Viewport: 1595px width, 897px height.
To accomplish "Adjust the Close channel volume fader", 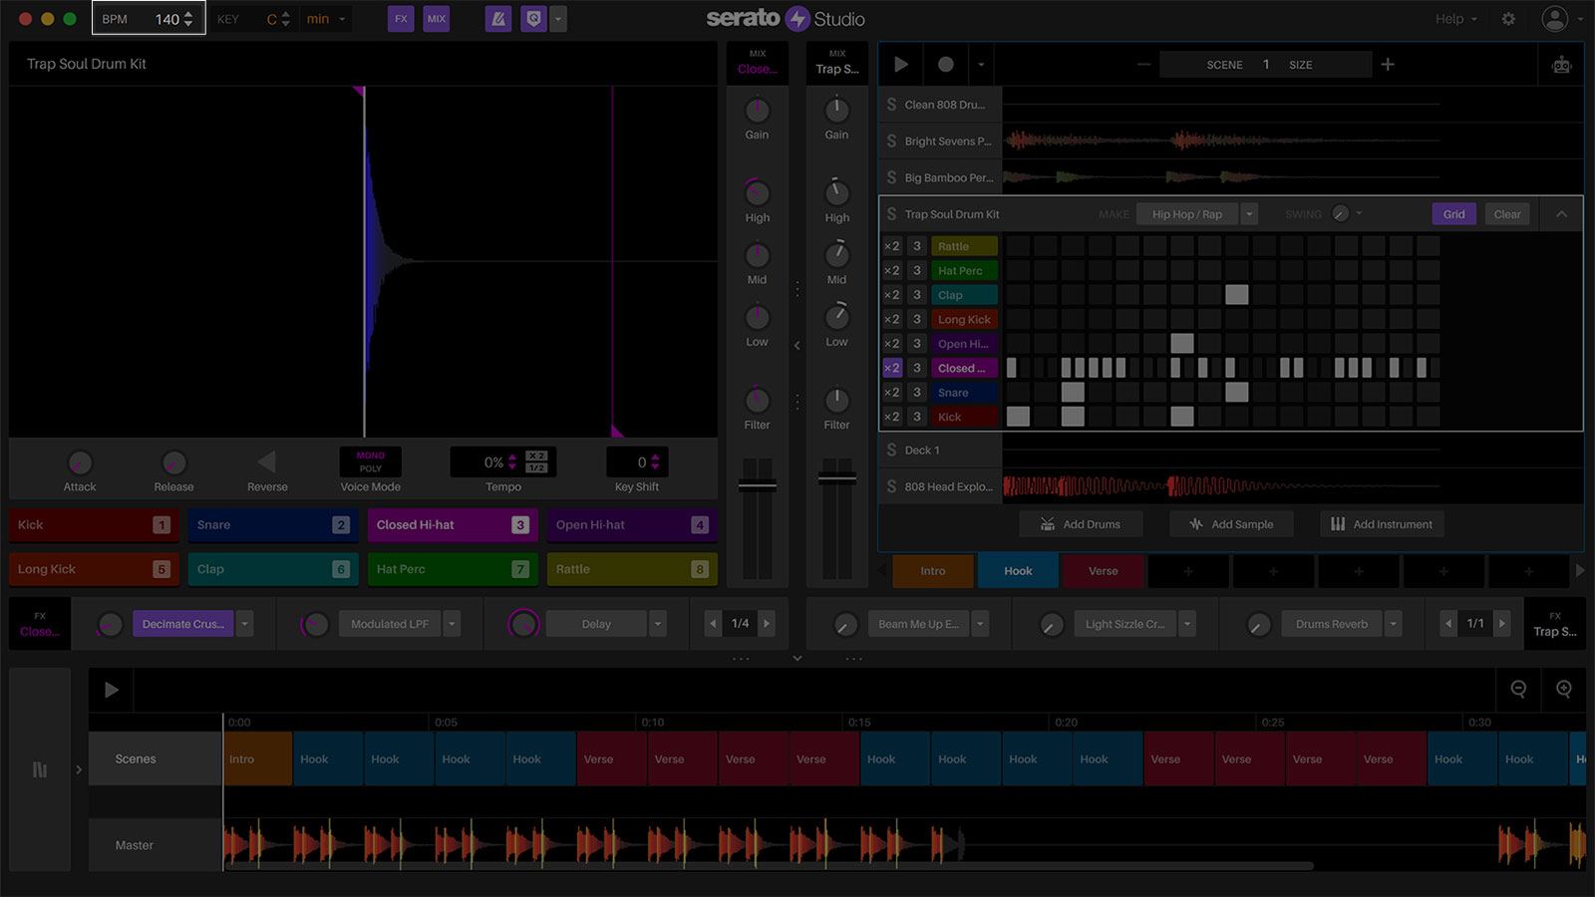I will click(758, 485).
